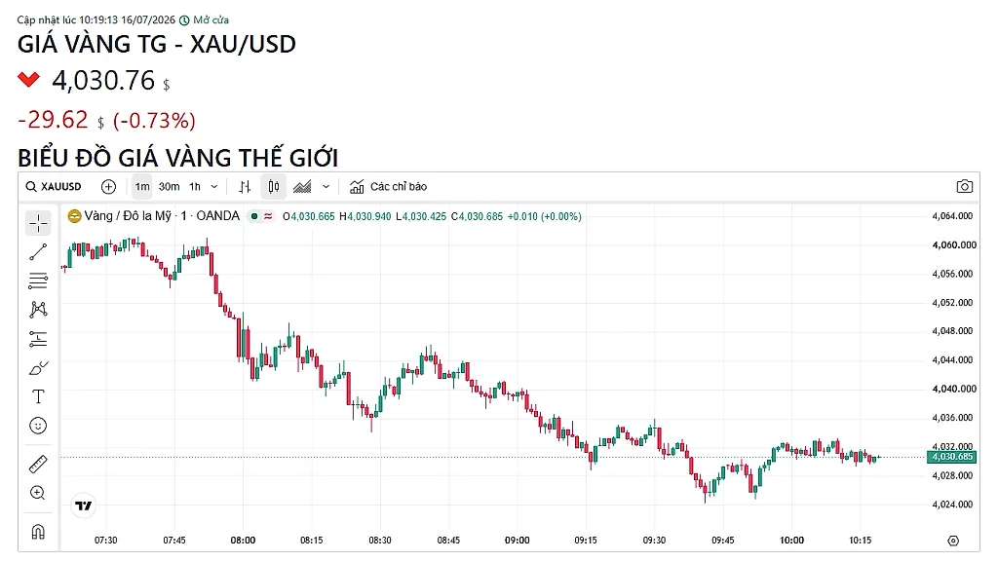Add a symbol to compare with the plus icon
998x561 pixels.
point(109,186)
